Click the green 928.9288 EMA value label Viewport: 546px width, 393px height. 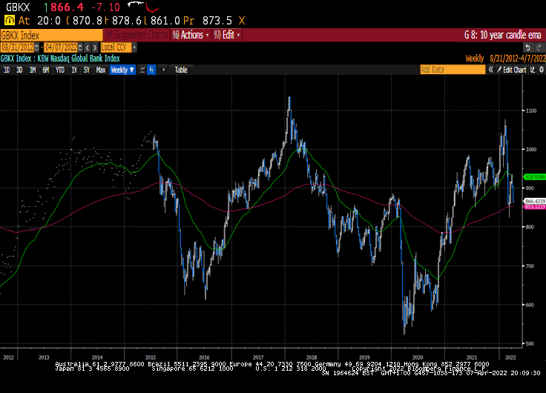[535, 176]
